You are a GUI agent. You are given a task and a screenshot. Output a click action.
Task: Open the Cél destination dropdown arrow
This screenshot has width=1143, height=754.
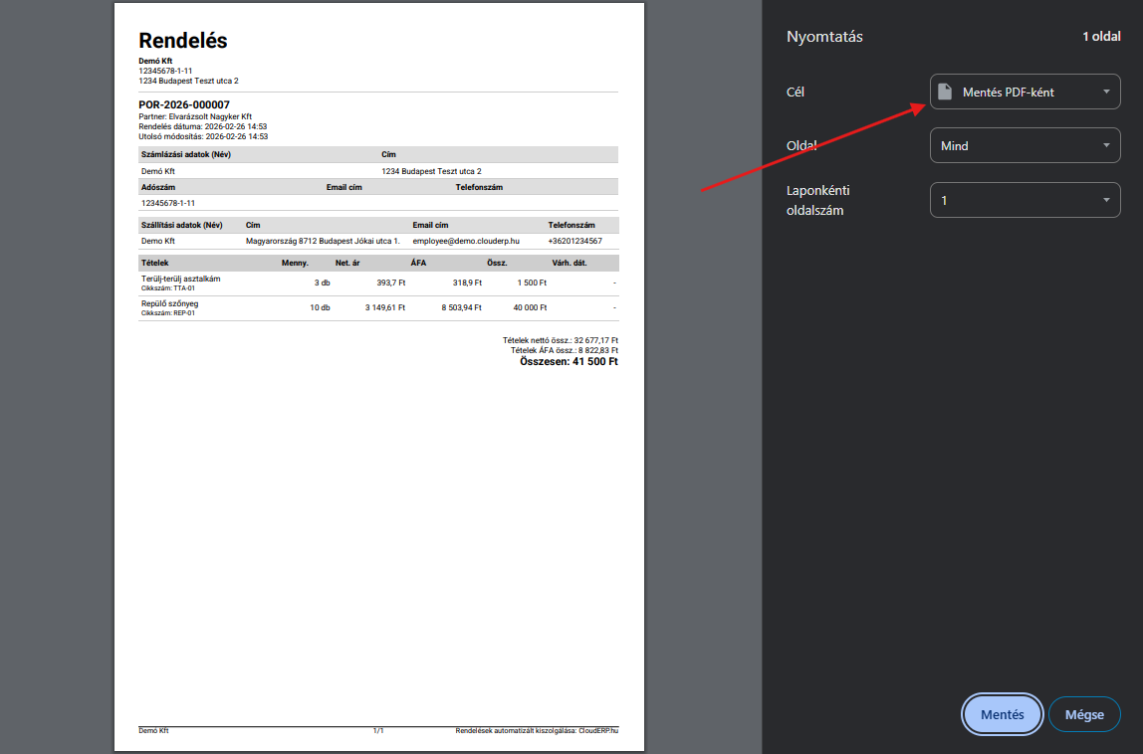1106,93
